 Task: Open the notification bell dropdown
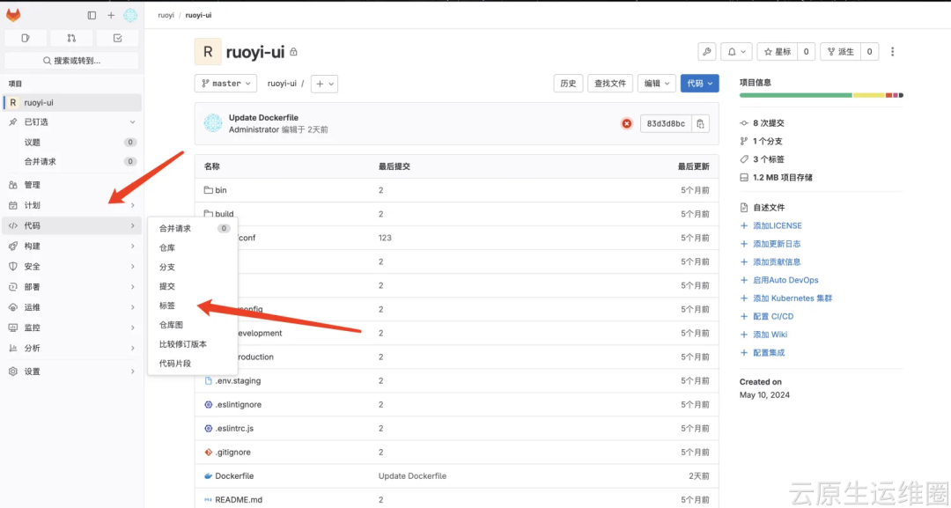click(736, 52)
